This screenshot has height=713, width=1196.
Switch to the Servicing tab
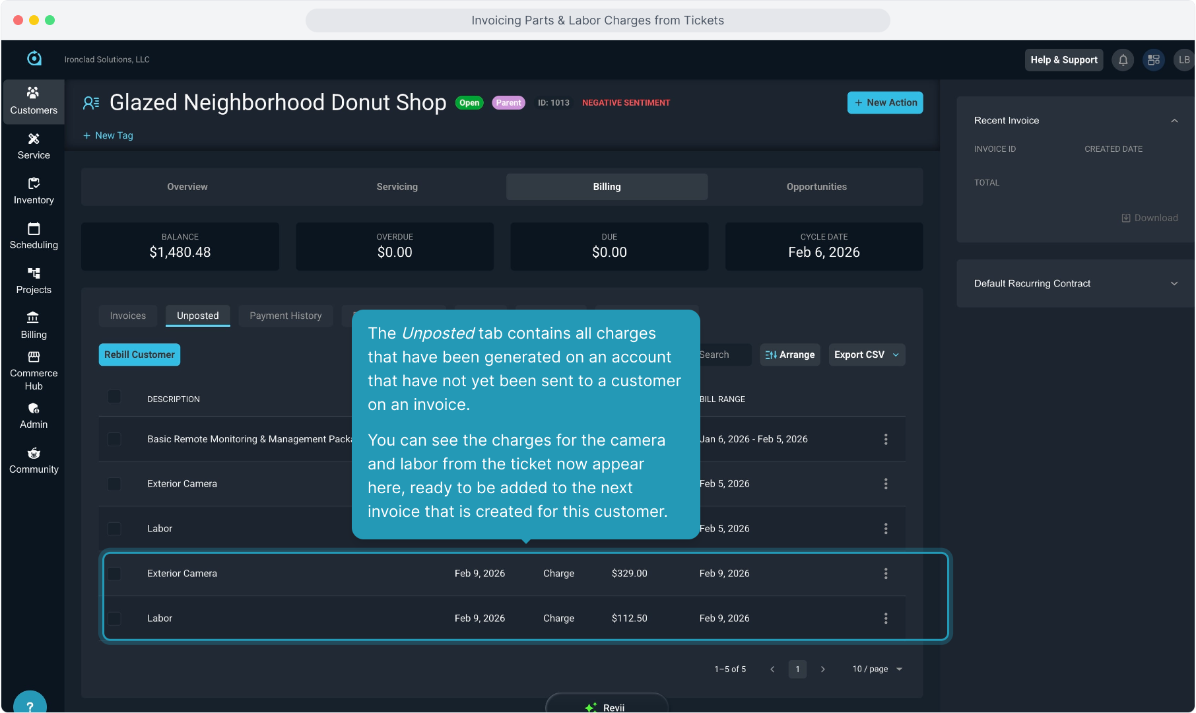tap(397, 187)
